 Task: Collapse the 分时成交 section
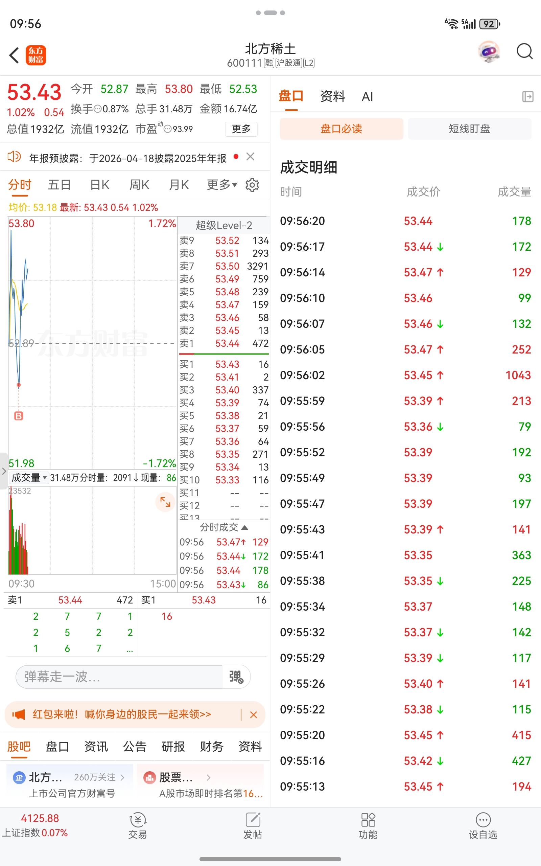224,527
